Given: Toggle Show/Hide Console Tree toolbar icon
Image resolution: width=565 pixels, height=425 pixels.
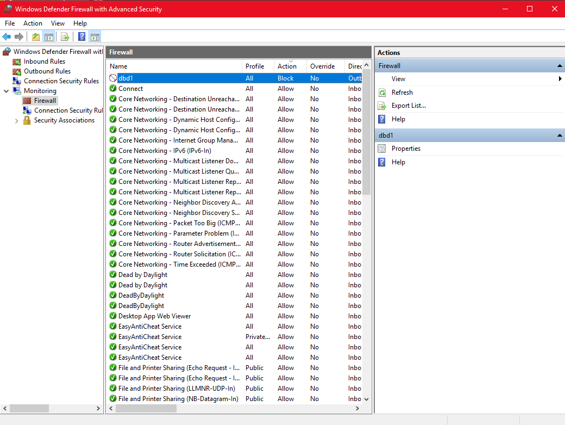Looking at the screenshot, I should click(x=49, y=36).
